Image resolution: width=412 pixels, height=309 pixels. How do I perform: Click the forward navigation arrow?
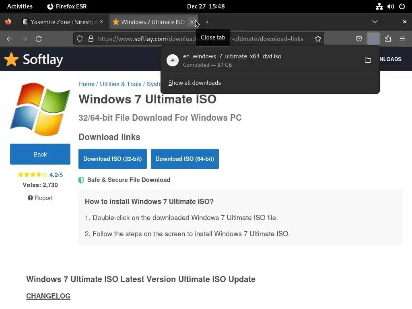pyautogui.click(x=24, y=39)
